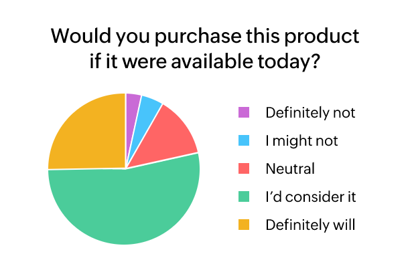Click the "Neutral" legend text

[x=290, y=168]
